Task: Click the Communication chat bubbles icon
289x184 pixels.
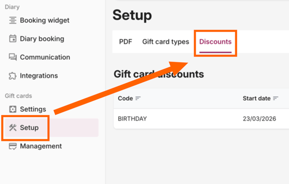Action: (x=13, y=57)
